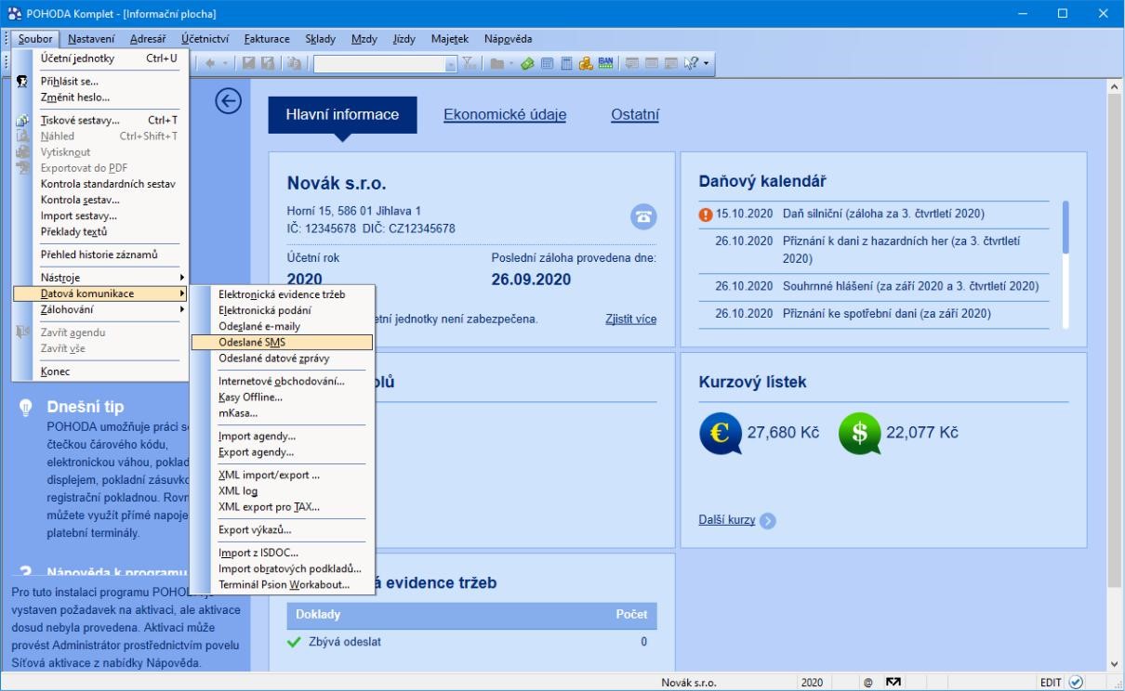Image resolution: width=1125 pixels, height=691 pixels.
Task: Open the Fakturace menu
Action: [x=267, y=39]
